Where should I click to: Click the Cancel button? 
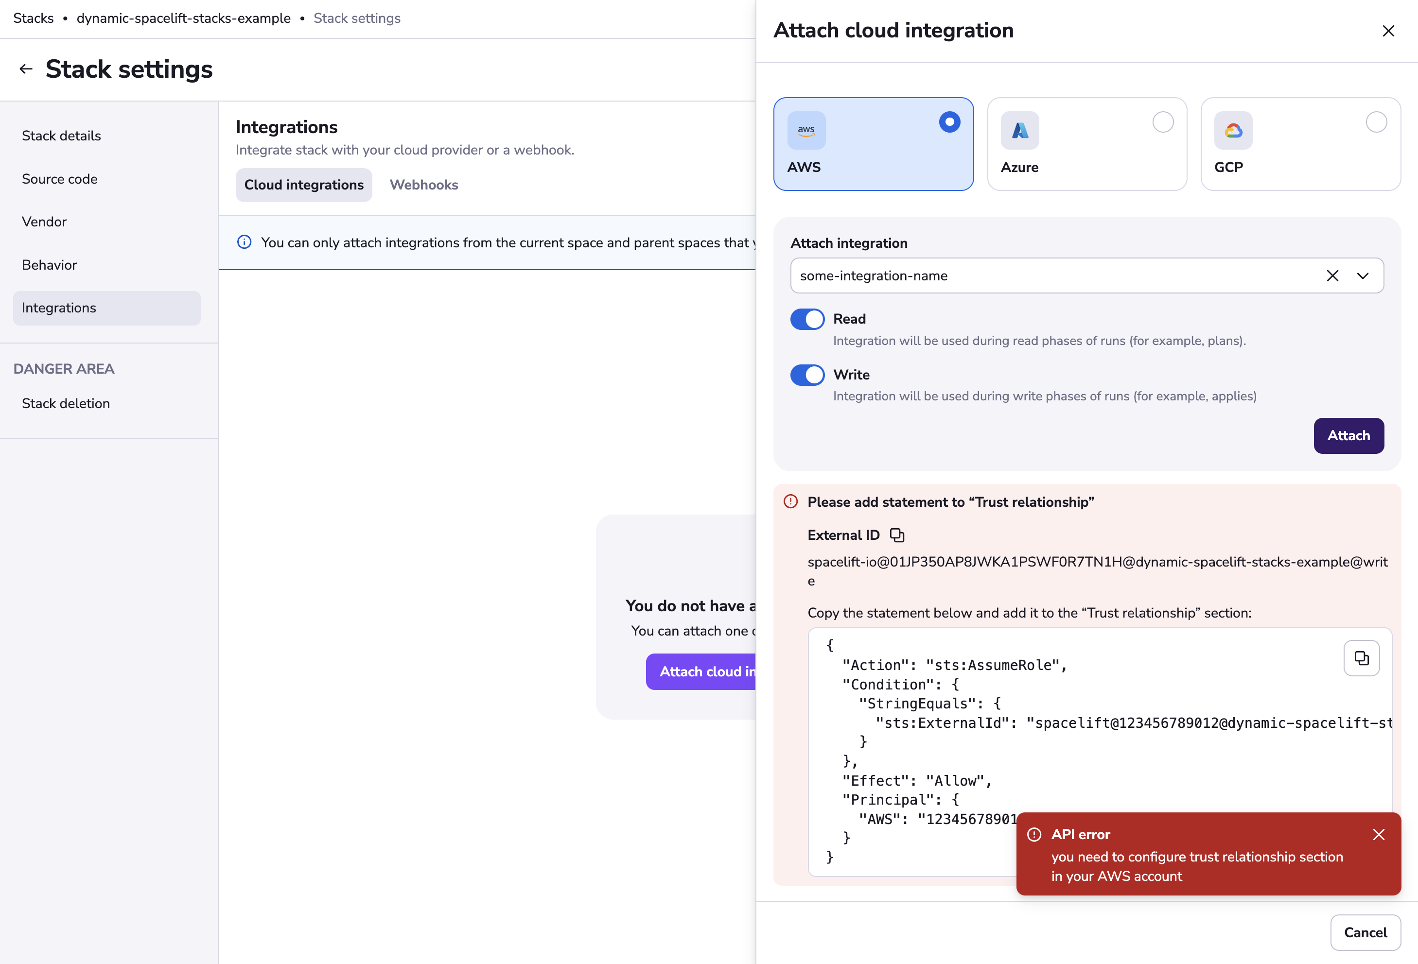(1365, 931)
